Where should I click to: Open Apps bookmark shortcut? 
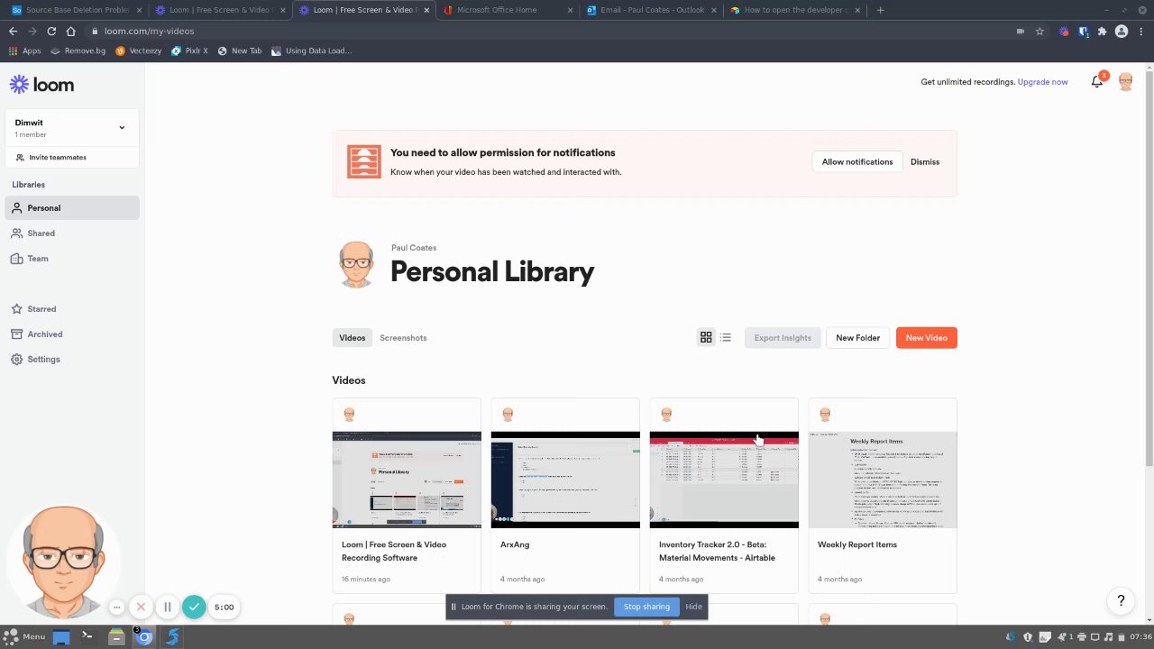[x=24, y=50]
